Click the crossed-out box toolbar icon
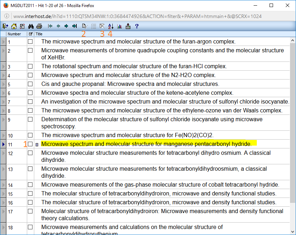 tap(102, 26)
